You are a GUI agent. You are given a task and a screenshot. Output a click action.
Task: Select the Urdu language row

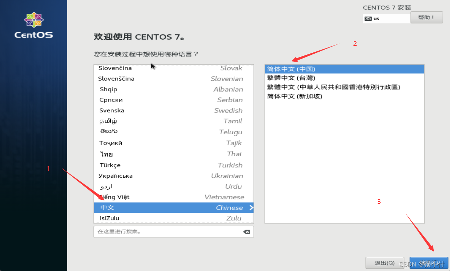(174, 186)
